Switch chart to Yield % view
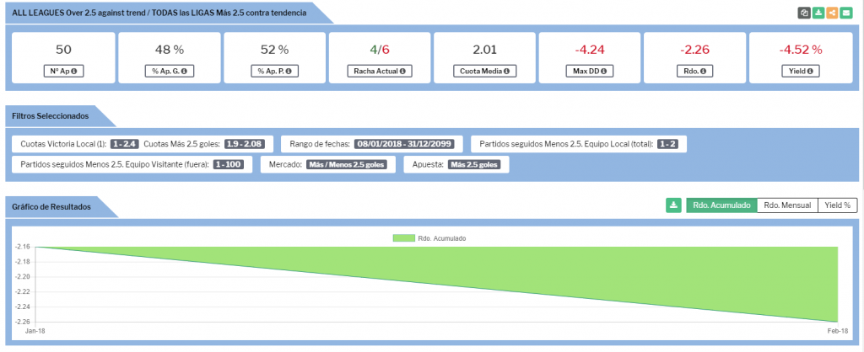The height and width of the screenshot is (352, 864). (x=837, y=205)
